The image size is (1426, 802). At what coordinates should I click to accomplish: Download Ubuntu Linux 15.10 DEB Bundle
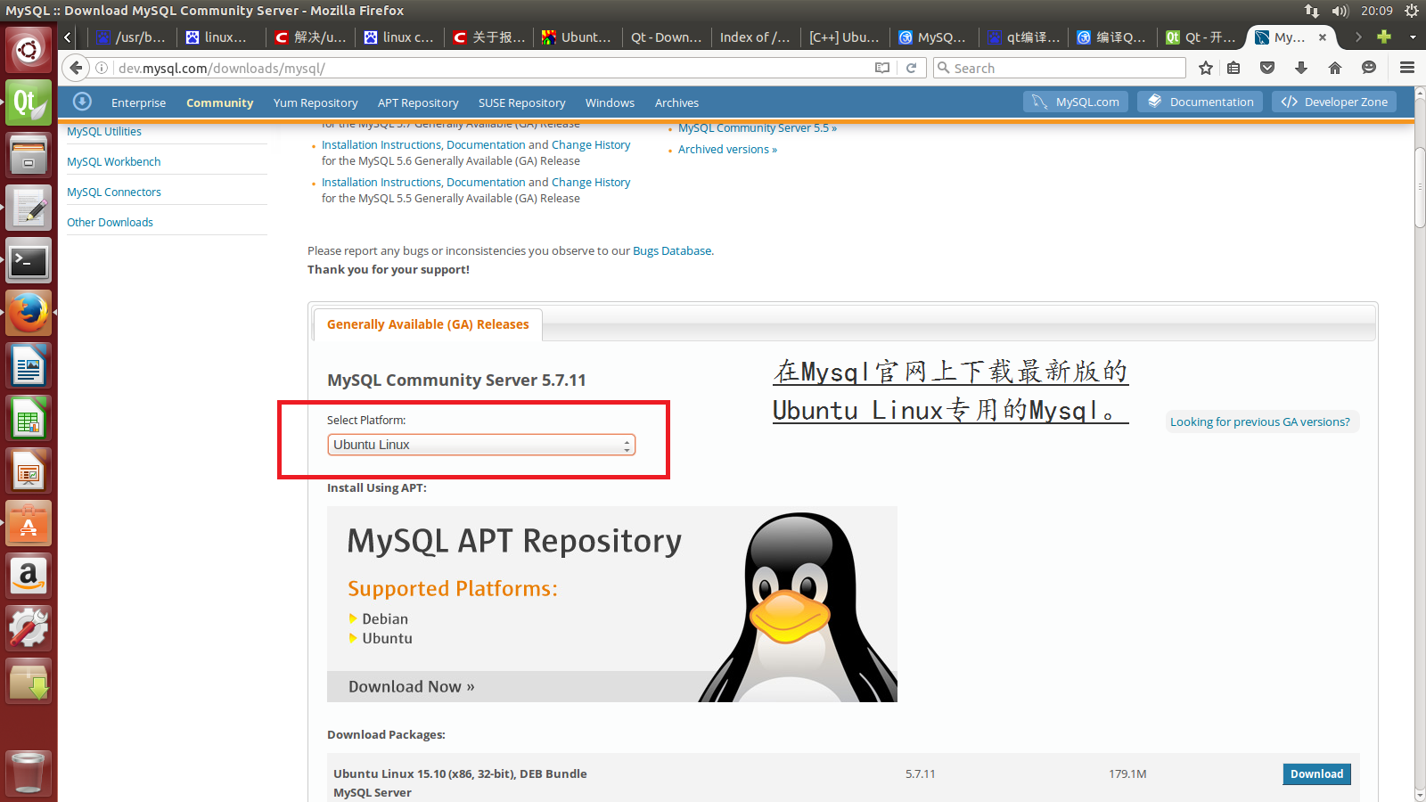[1316, 773]
